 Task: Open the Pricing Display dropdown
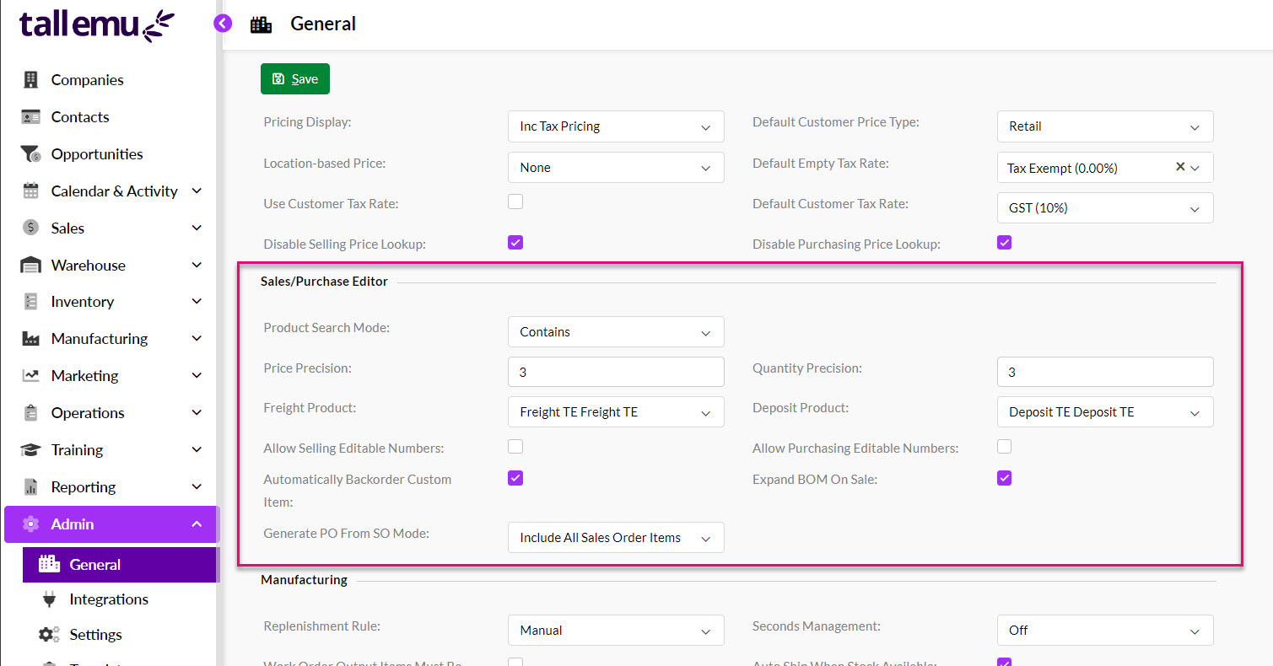point(616,126)
